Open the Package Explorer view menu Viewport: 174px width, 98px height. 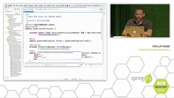(x=21, y=13)
